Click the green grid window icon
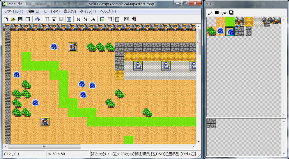 [102, 19]
